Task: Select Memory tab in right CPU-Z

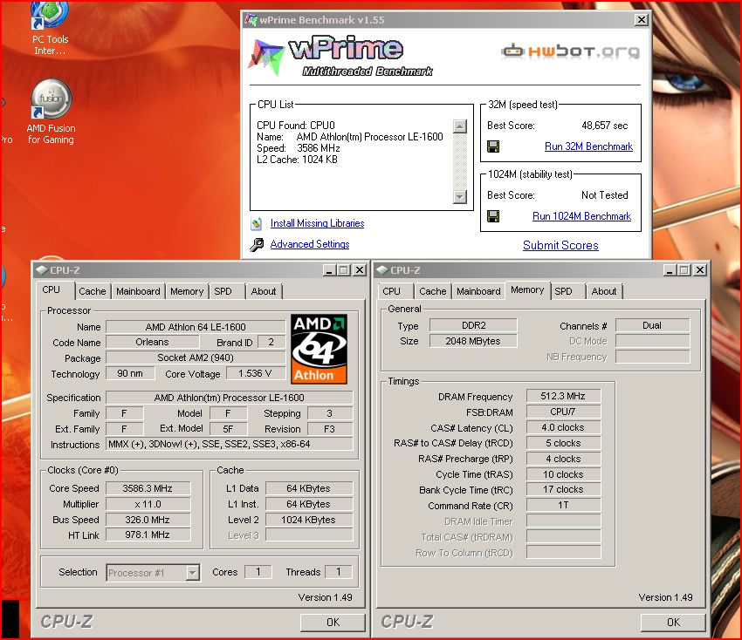Action: coord(527,289)
